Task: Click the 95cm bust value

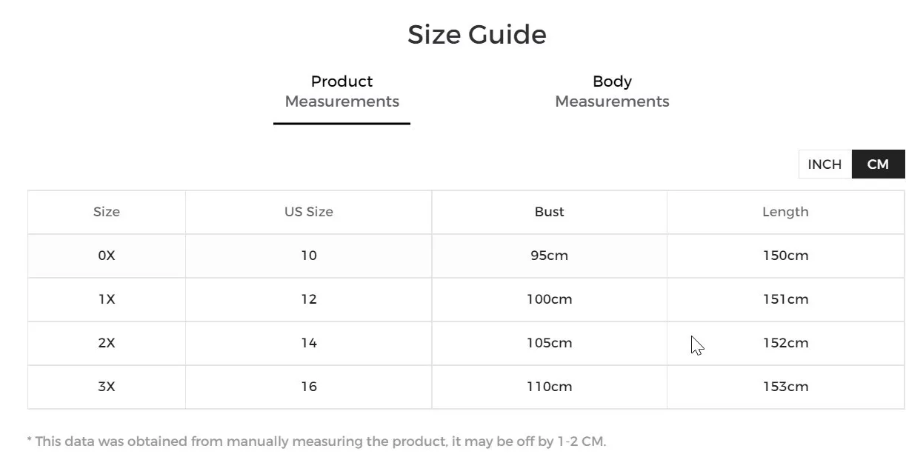Action: pyautogui.click(x=550, y=256)
